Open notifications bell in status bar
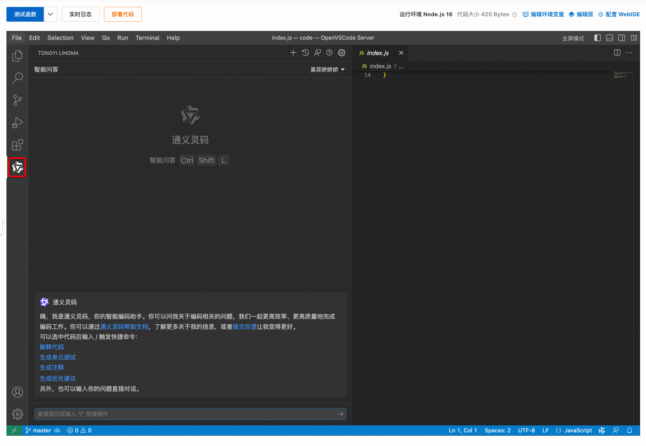The width and height of the screenshot is (646, 446). 629,430
